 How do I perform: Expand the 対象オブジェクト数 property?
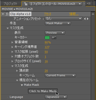(x=12, y=57)
